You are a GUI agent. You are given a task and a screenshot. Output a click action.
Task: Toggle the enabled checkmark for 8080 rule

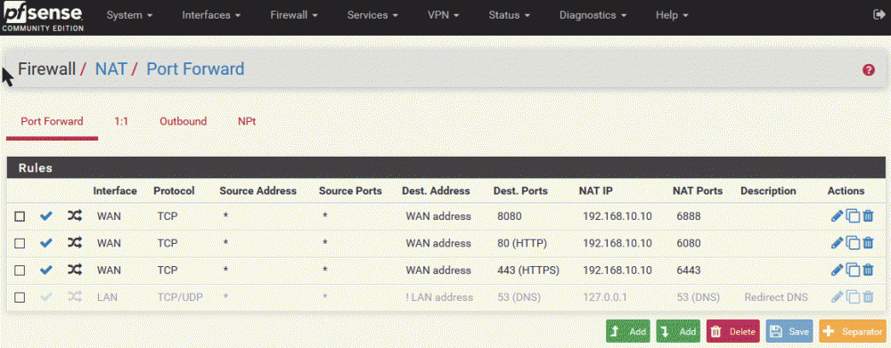coord(46,216)
